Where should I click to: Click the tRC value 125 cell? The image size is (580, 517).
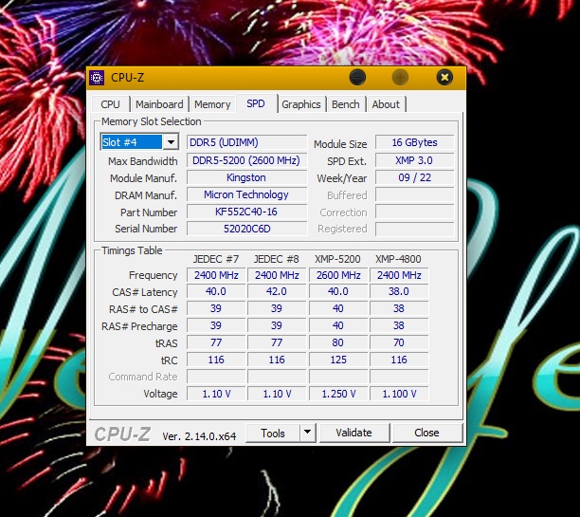click(338, 360)
